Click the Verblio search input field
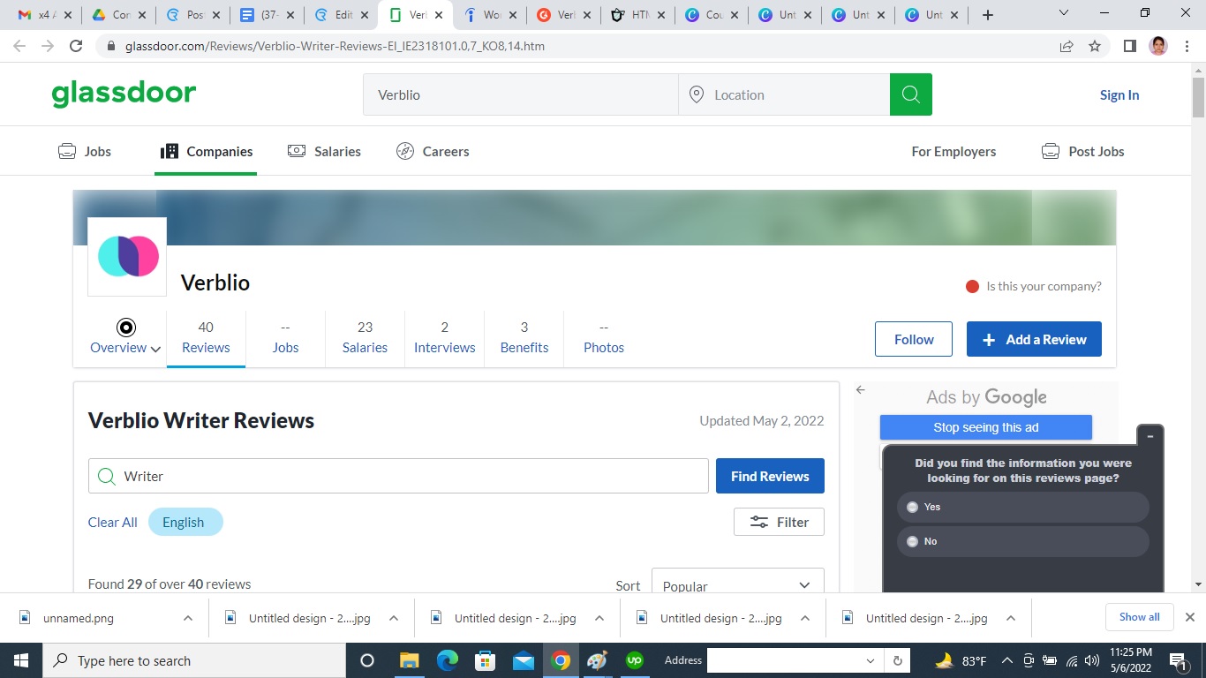1206x678 pixels. [x=521, y=94]
